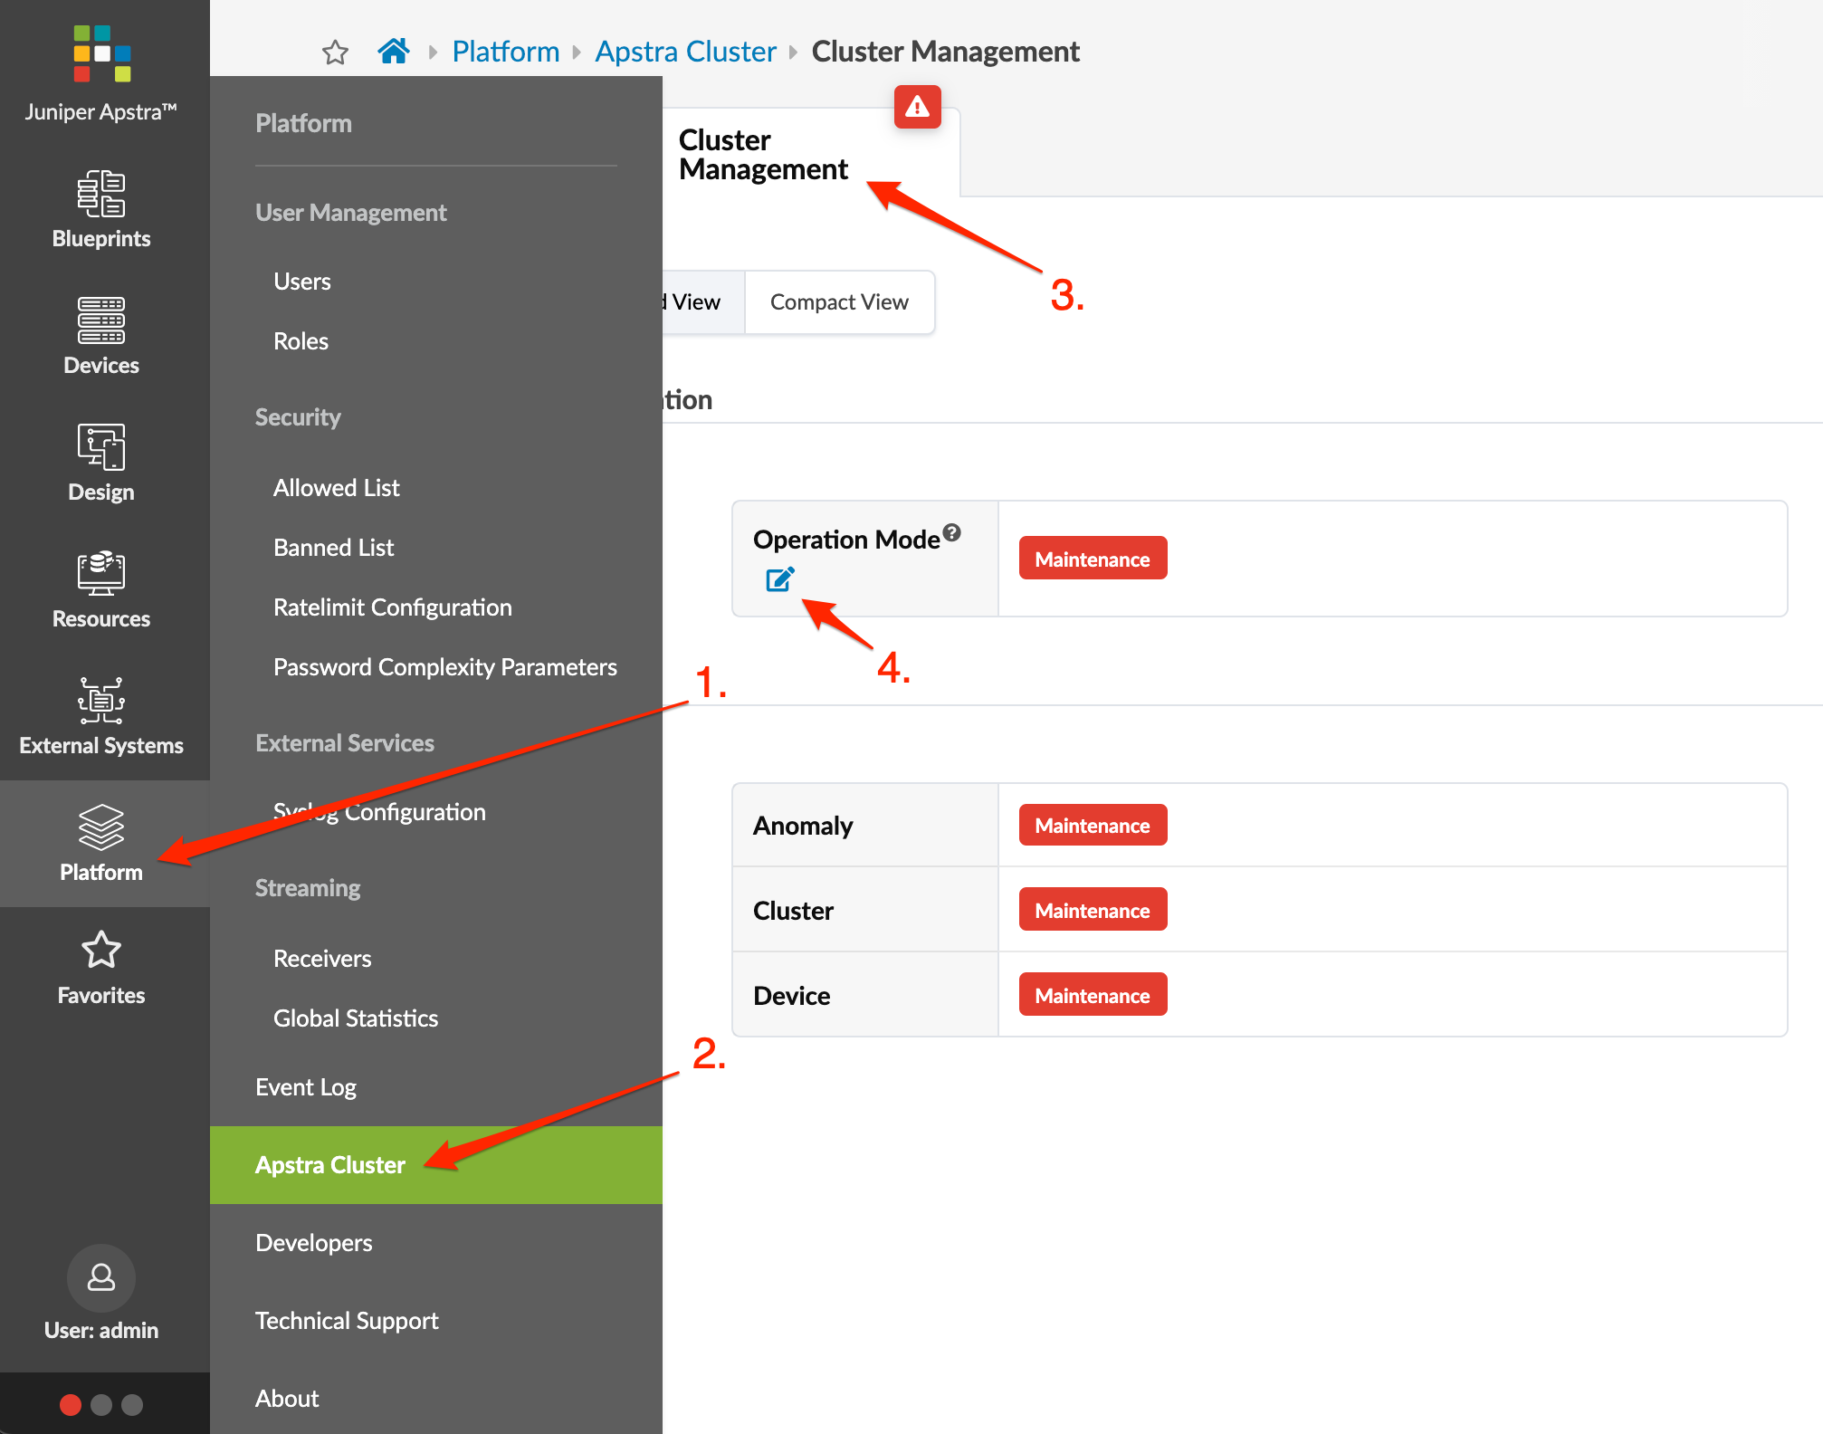Click the red warning alert on Cluster Management tab

(917, 107)
